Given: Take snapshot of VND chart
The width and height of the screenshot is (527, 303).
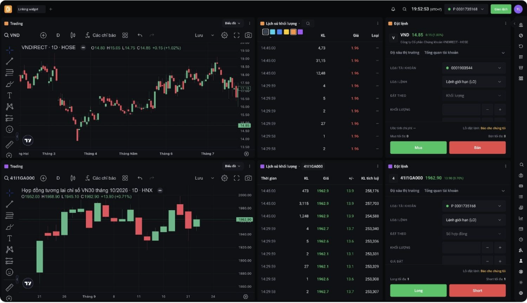Looking at the screenshot, I should point(248,35).
